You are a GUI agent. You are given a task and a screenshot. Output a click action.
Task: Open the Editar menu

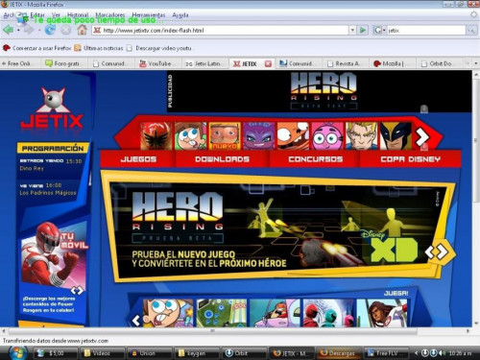click(37, 14)
